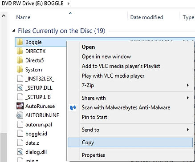Select the _SETUP.DLL file name
Viewport: 195px width, 162px height.
pos(39,88)
